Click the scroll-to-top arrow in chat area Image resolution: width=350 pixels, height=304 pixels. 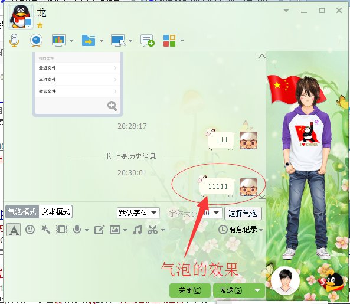click(x=262, y=56)
